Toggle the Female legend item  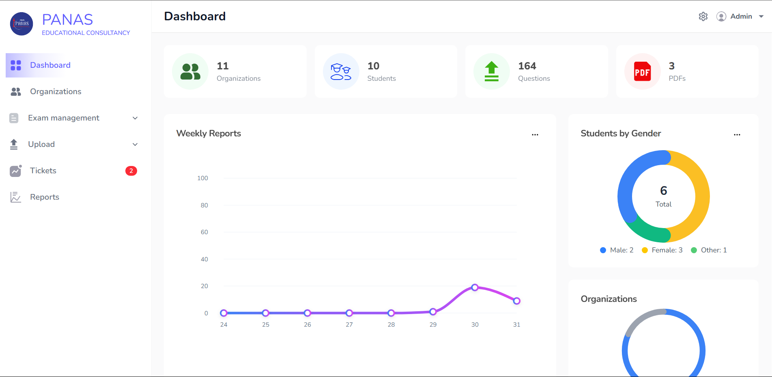[662, 250]
